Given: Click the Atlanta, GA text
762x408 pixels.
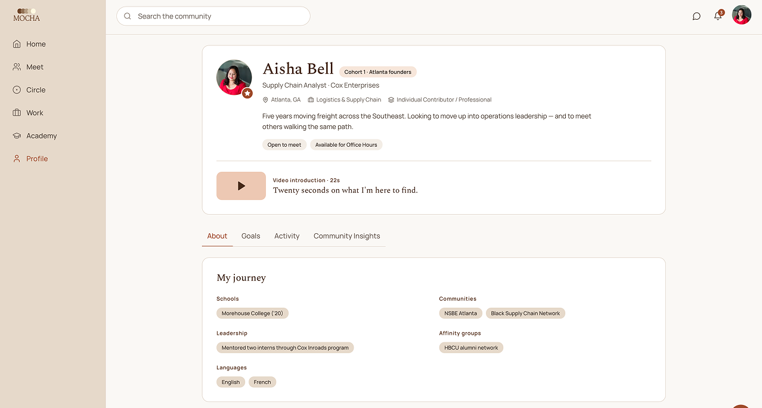Looking at the screenshot, I should pyautogui.click(x=286, y=100).
